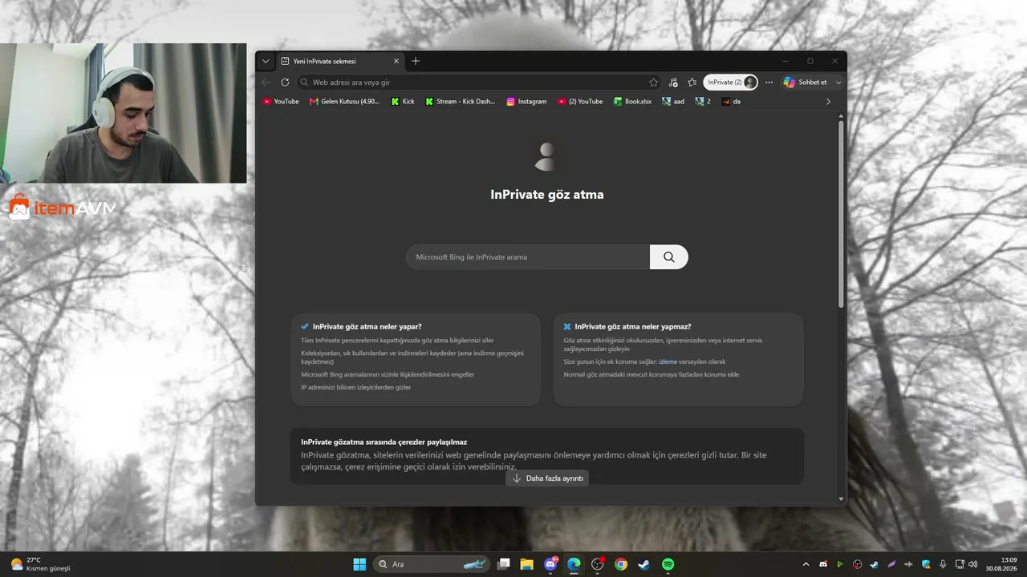Open the Kick bookmark
1027x577 pixels.
pyautogui.click(x=403, y=102)
